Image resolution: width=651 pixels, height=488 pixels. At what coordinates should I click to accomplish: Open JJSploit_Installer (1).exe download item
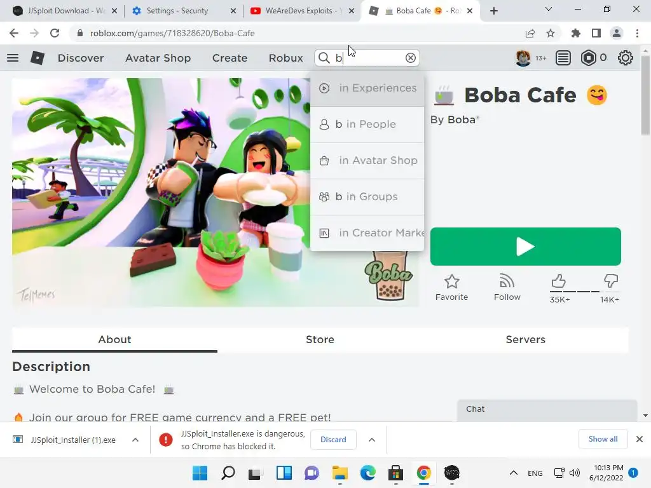point(73,440)
